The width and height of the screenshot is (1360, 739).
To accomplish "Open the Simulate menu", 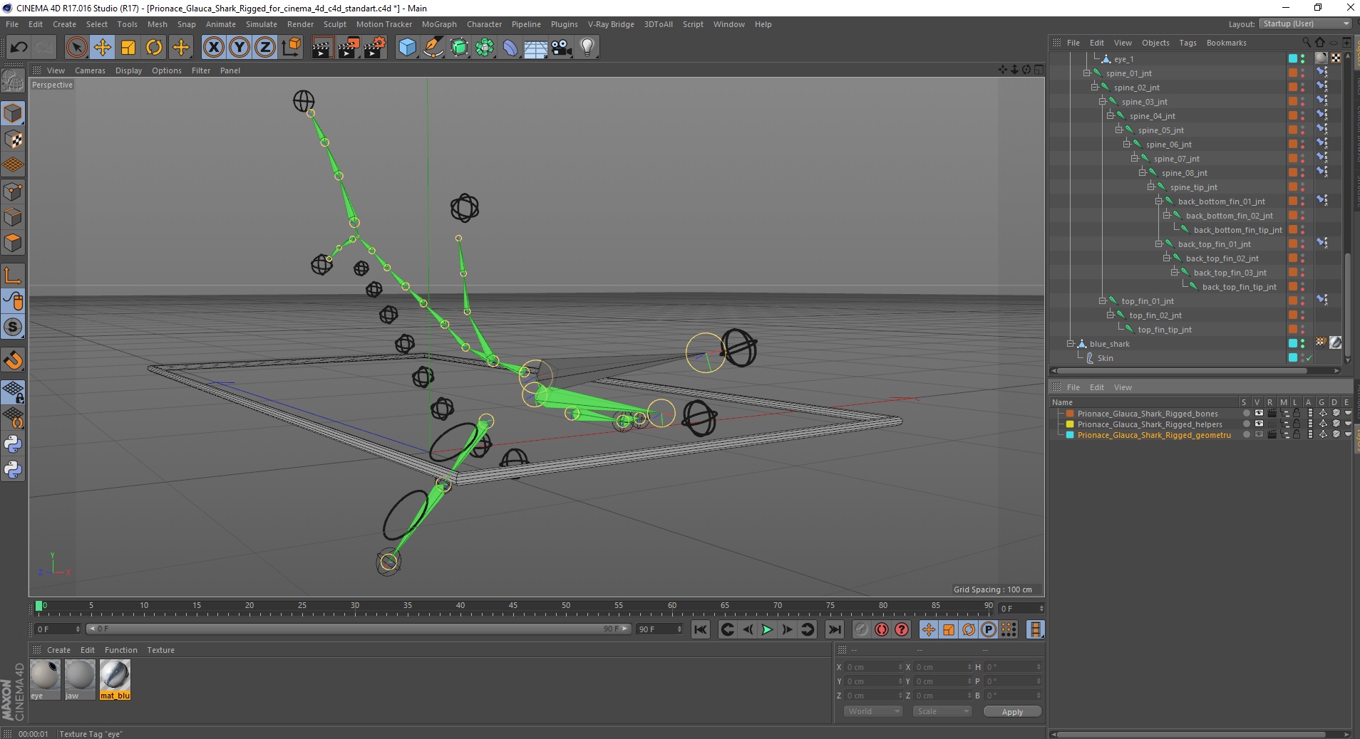I will coord(262,24).
